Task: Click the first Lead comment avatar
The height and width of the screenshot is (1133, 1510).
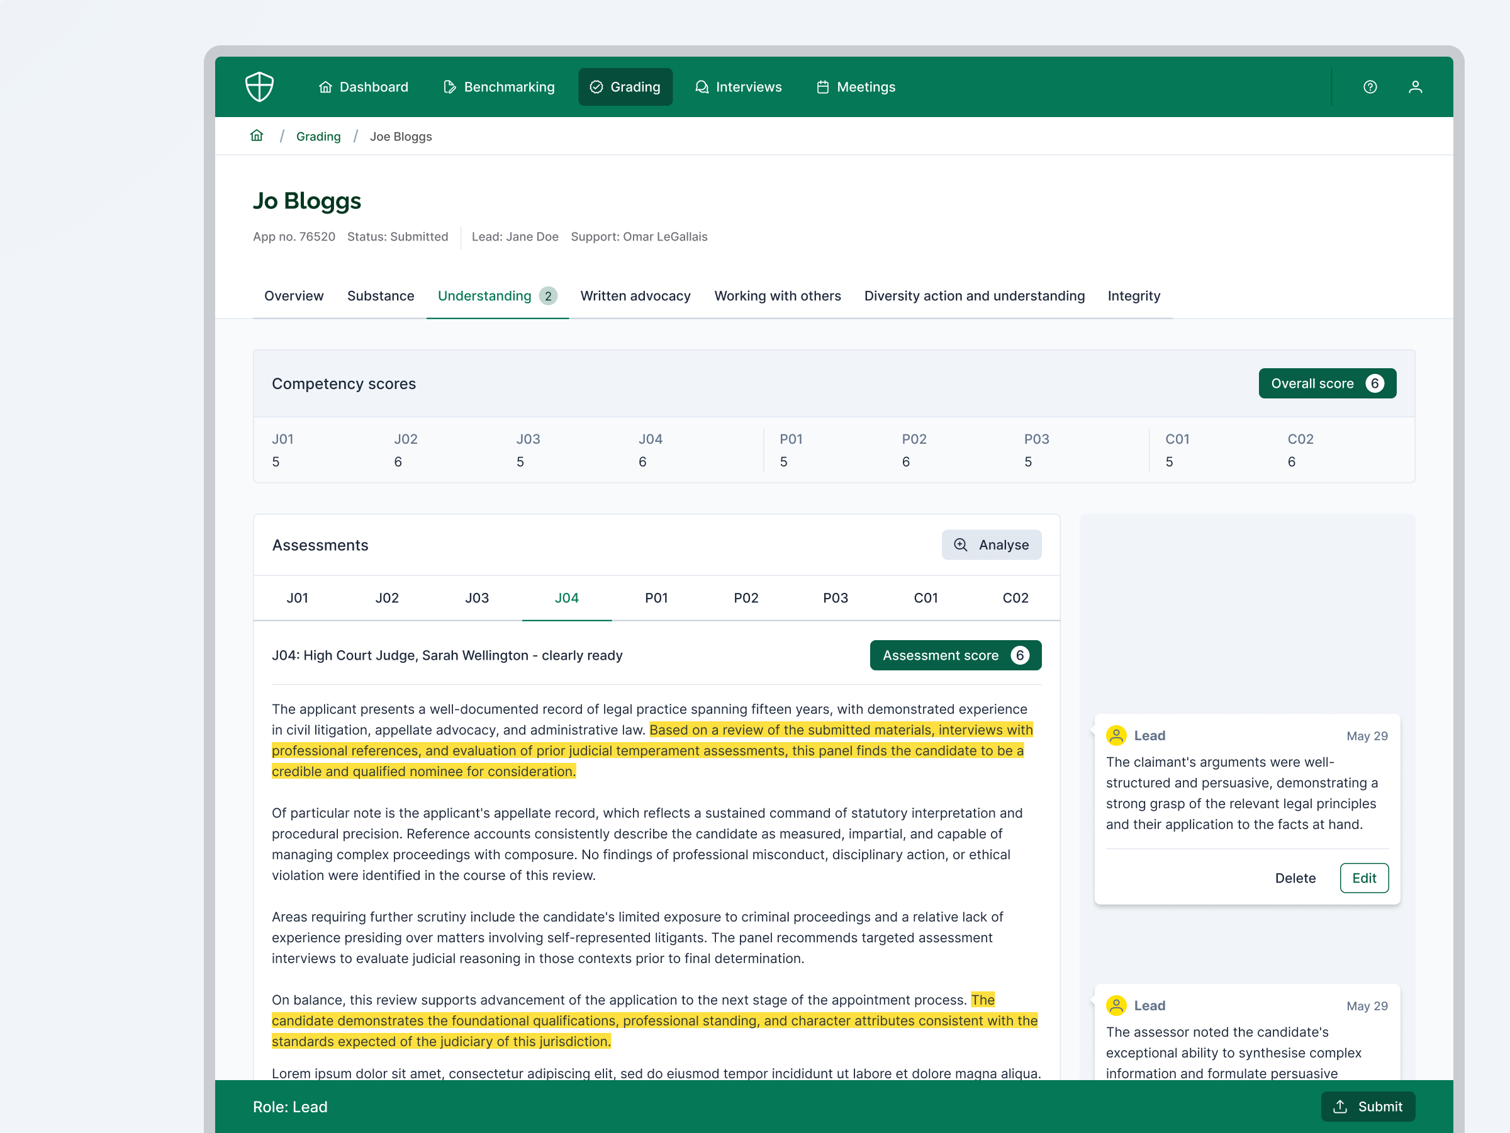Action: pyautogui.click(x=1116, y=736)
